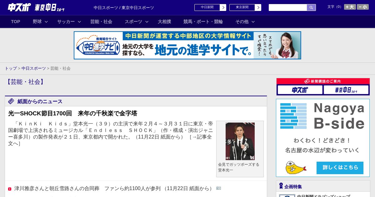Image resolution: width=375 pixels, height=197 pixels.
Task: Click the fried shrimp mascot icon
Action: [x=295, y=168]
